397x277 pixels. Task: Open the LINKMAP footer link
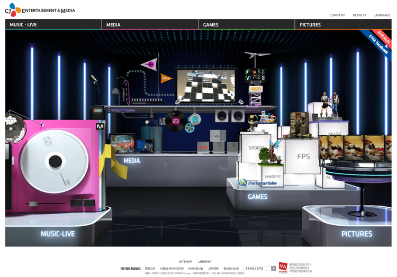[204, 262]
